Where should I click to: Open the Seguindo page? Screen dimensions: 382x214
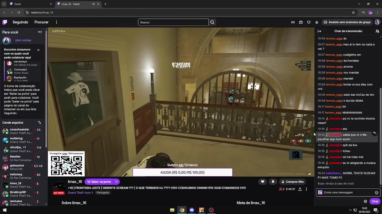tap(20, 22)
